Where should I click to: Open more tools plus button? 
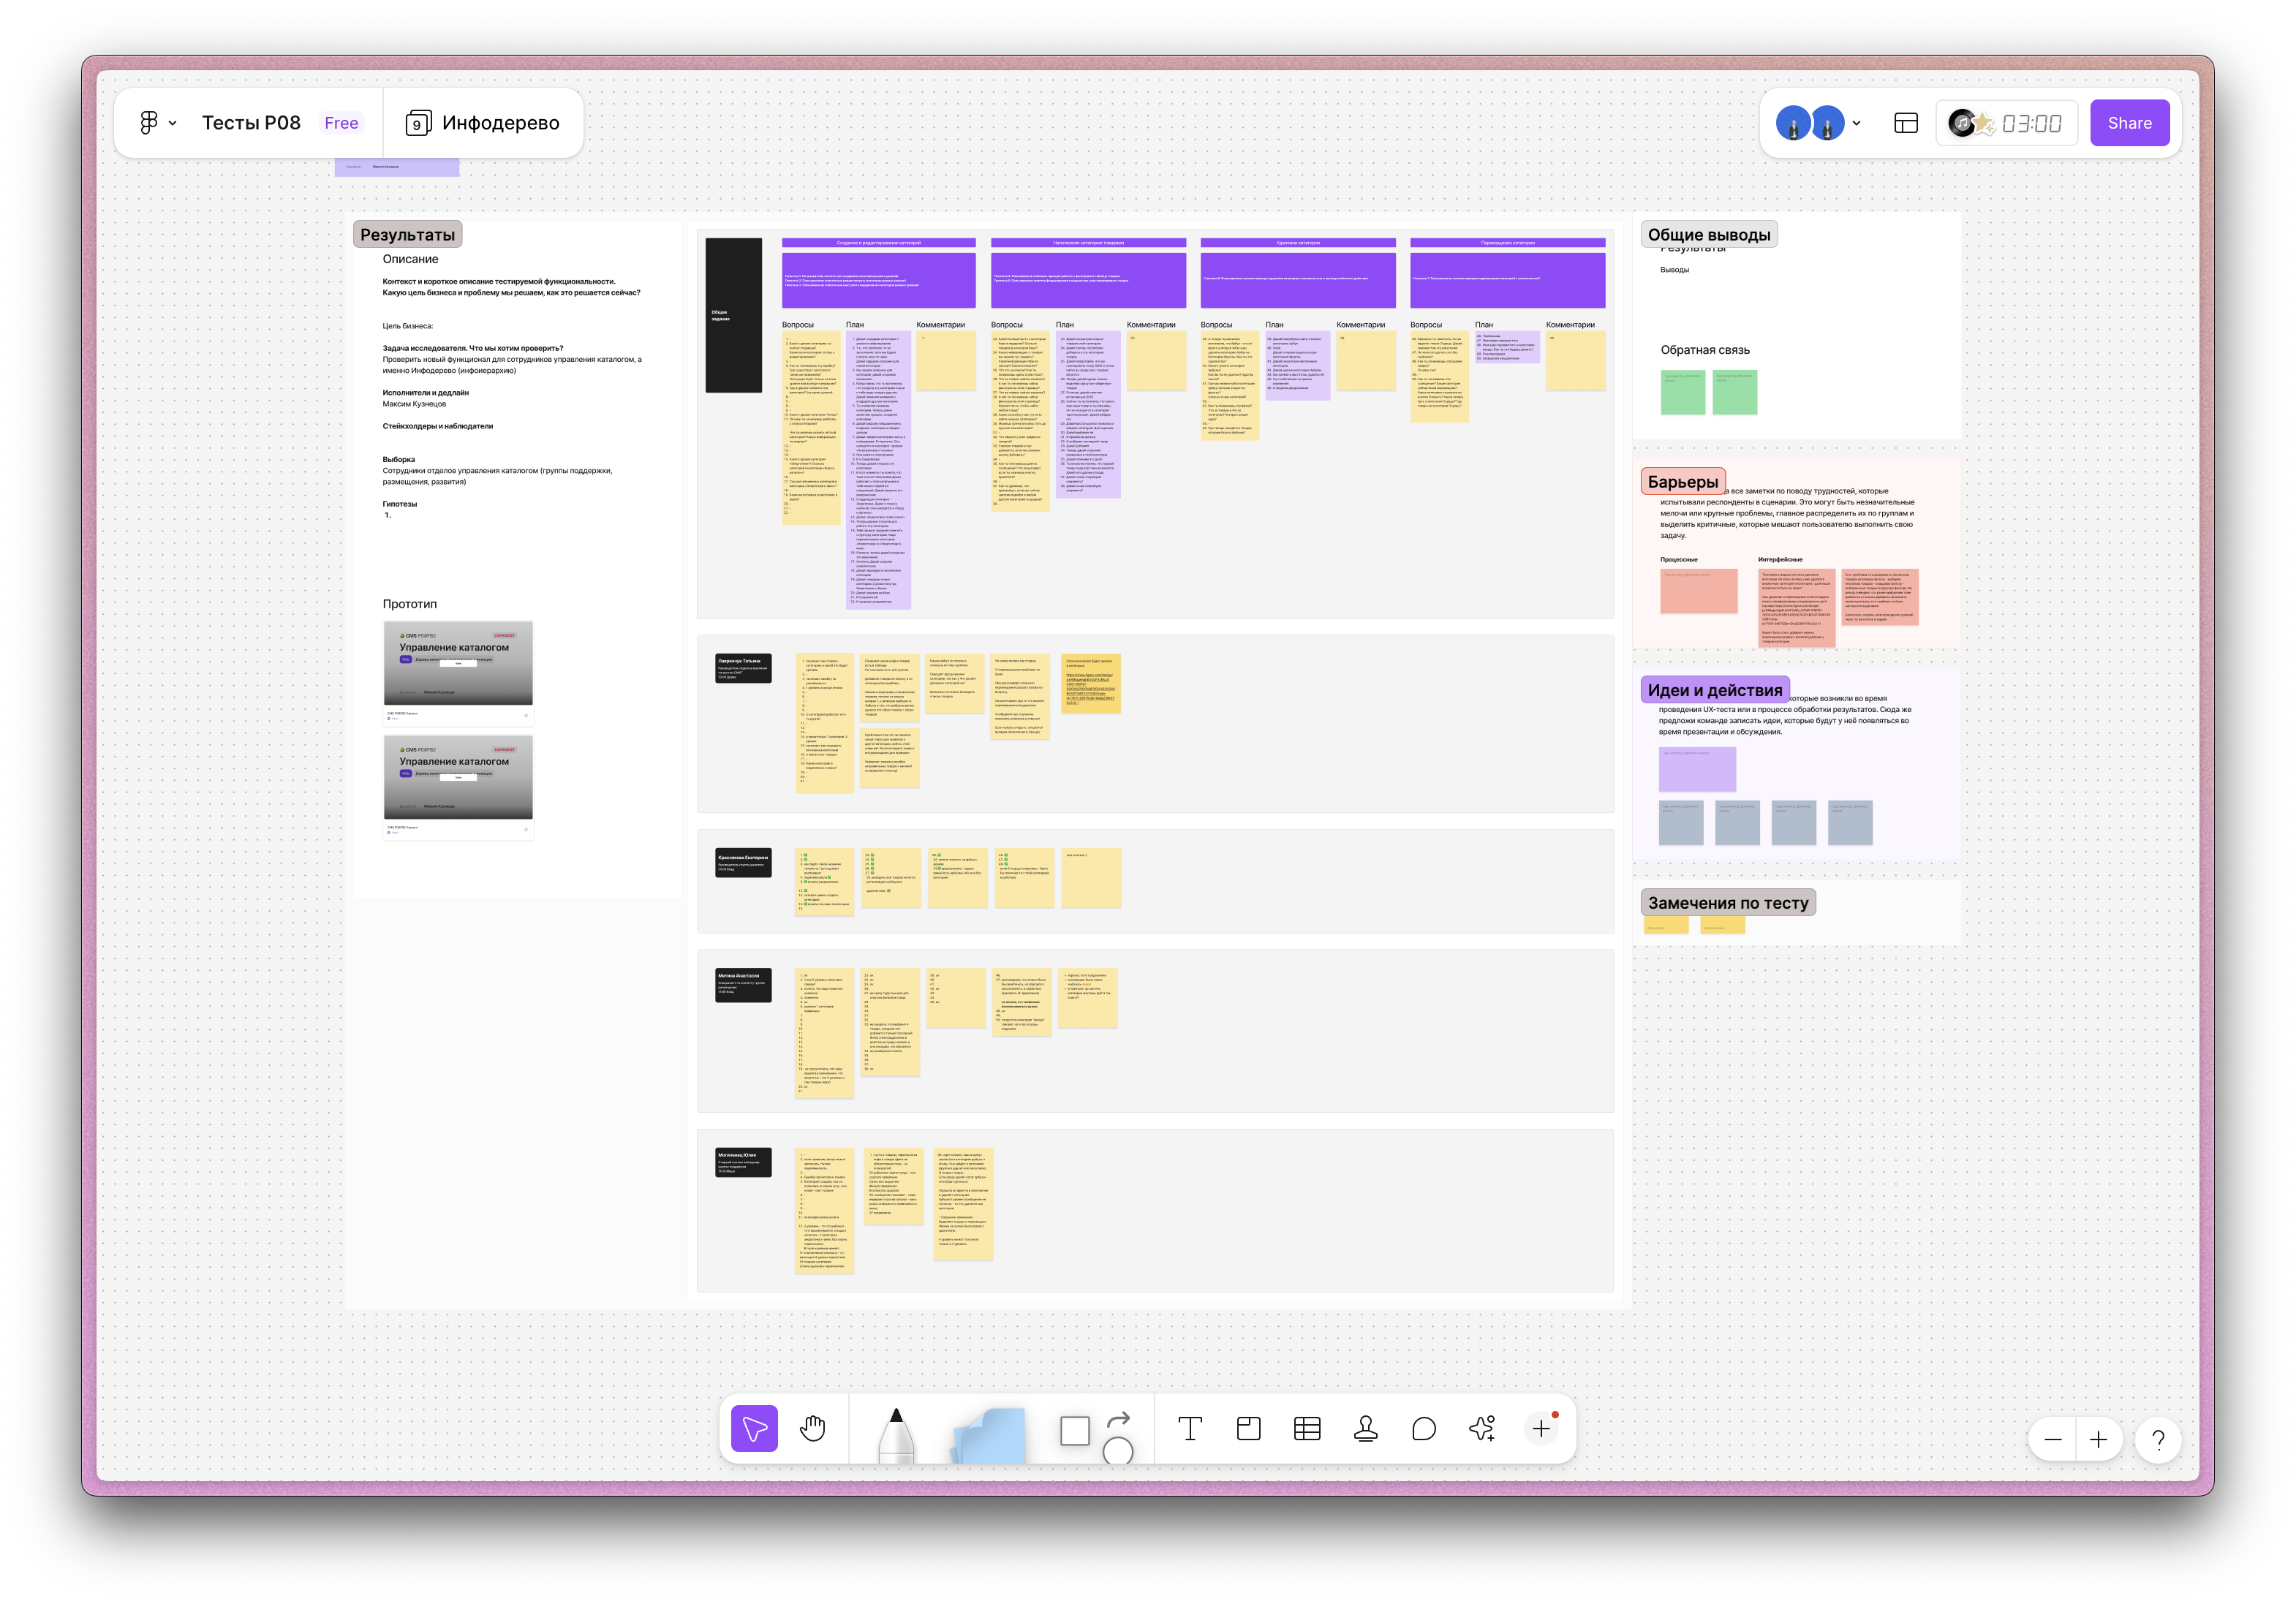tap(1541, 1429)
